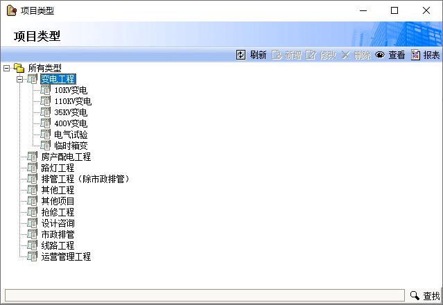Click the document icon beside 10KV变电

pyautogui.click(x=46, y=90)
